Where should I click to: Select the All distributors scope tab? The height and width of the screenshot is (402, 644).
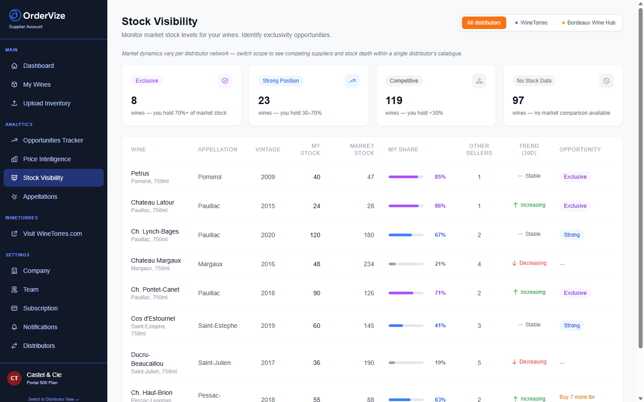tap(484, 23)
